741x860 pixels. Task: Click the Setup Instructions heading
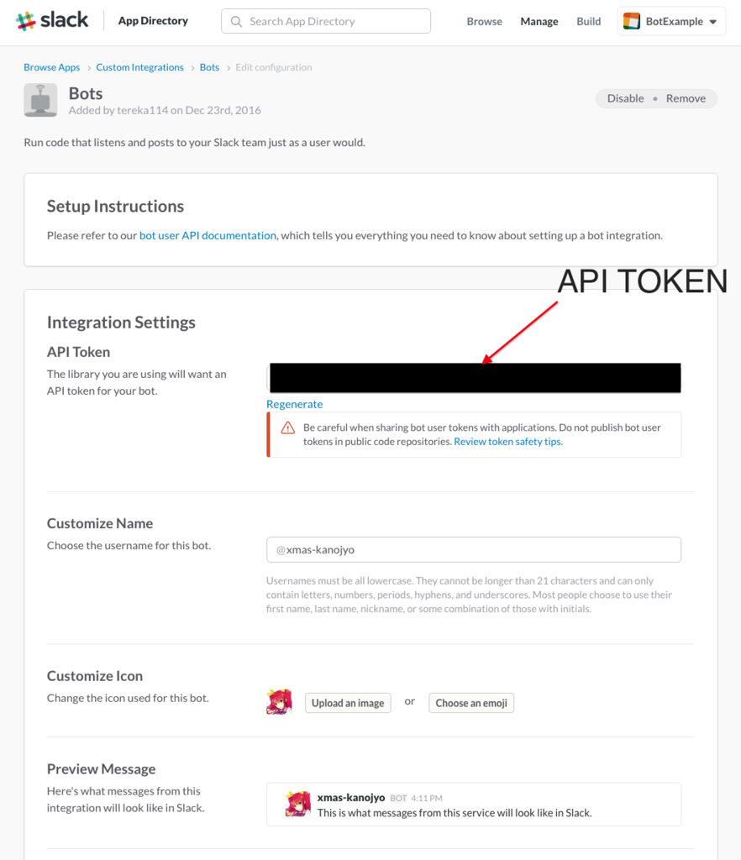point(115,207)
